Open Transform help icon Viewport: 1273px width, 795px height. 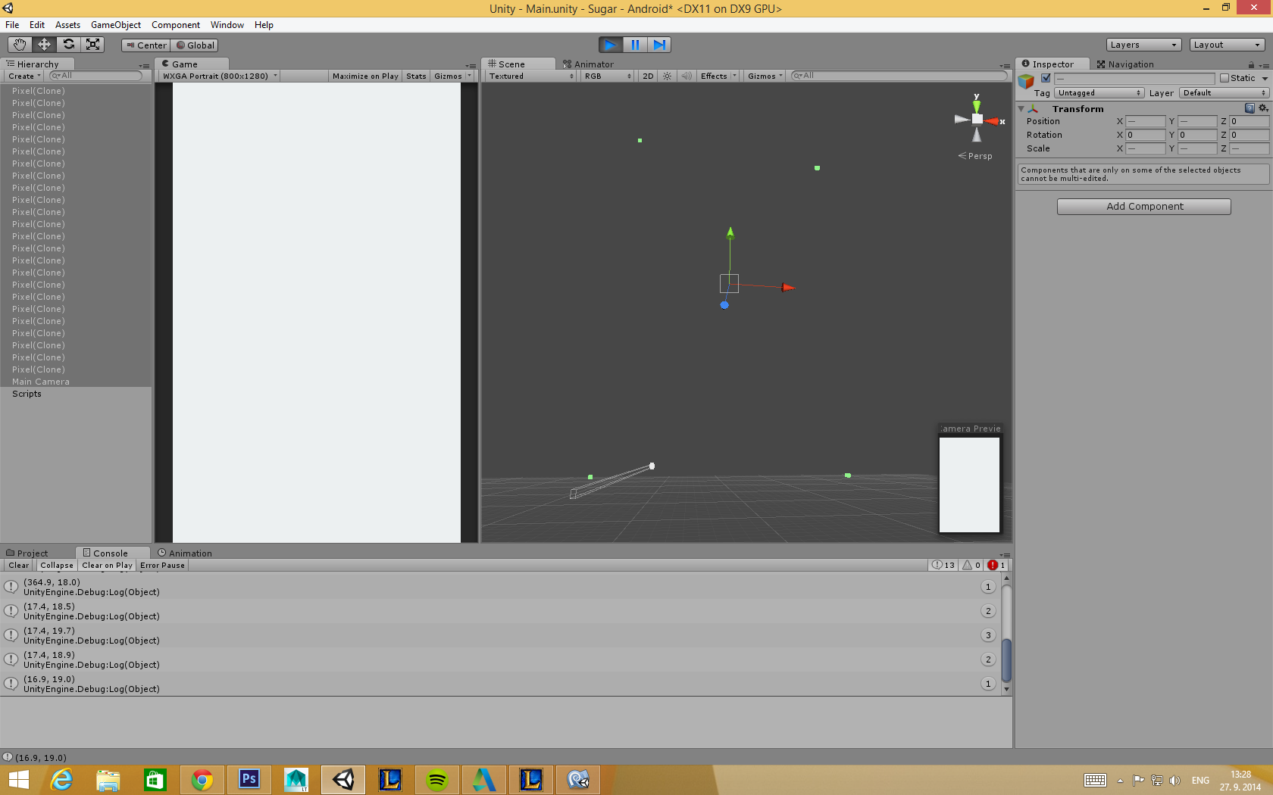click(x=1250, y=108)
